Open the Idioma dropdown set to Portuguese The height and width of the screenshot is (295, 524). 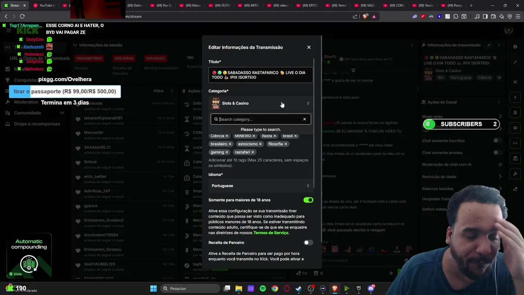[261, 186]
